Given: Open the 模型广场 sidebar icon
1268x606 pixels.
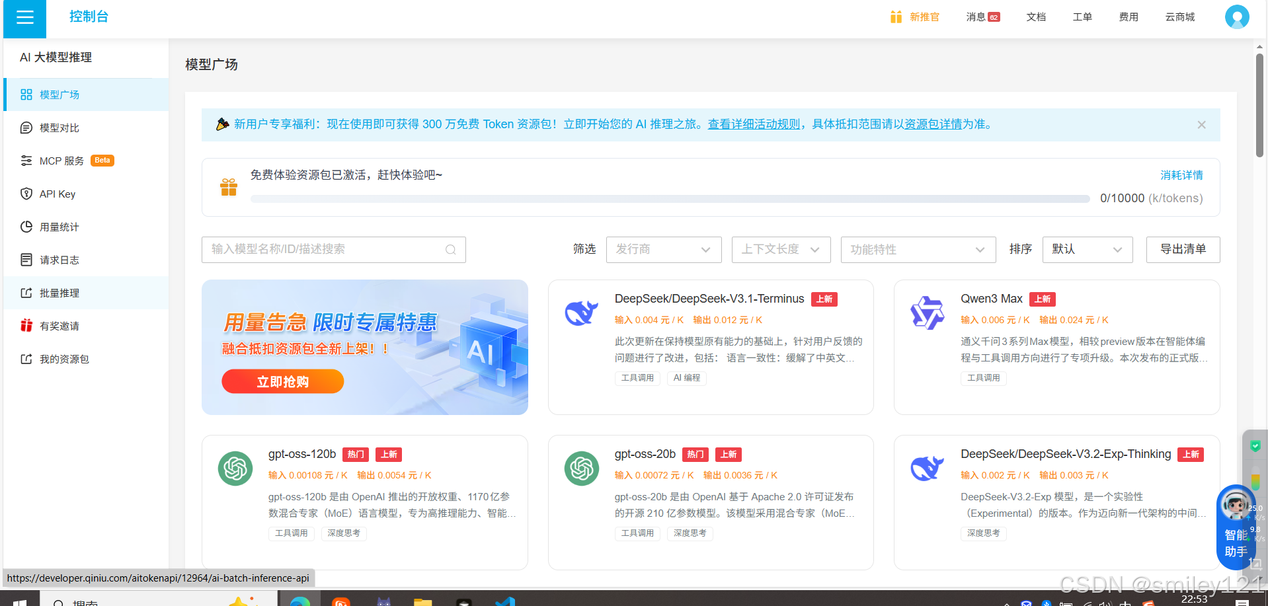Looking at the screenshot, I should (x=59, y=95).
